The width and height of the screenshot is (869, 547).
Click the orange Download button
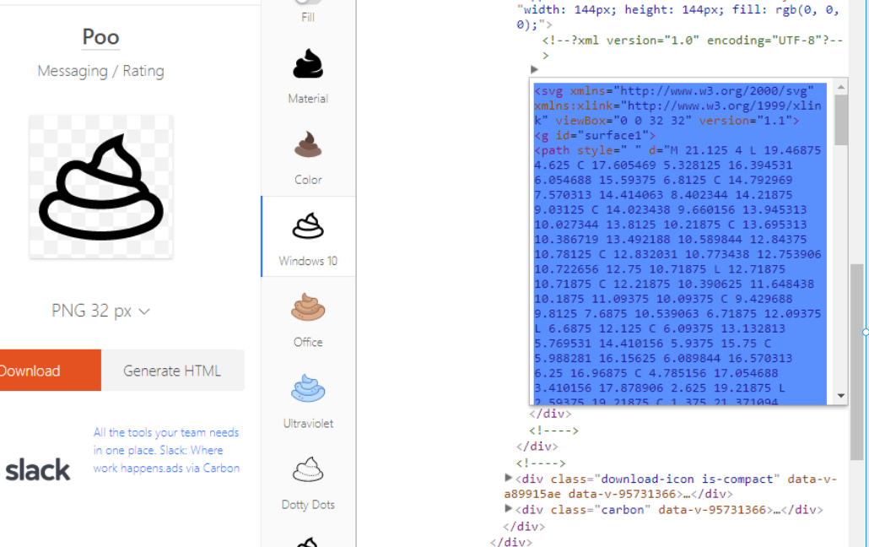(50, 370)
